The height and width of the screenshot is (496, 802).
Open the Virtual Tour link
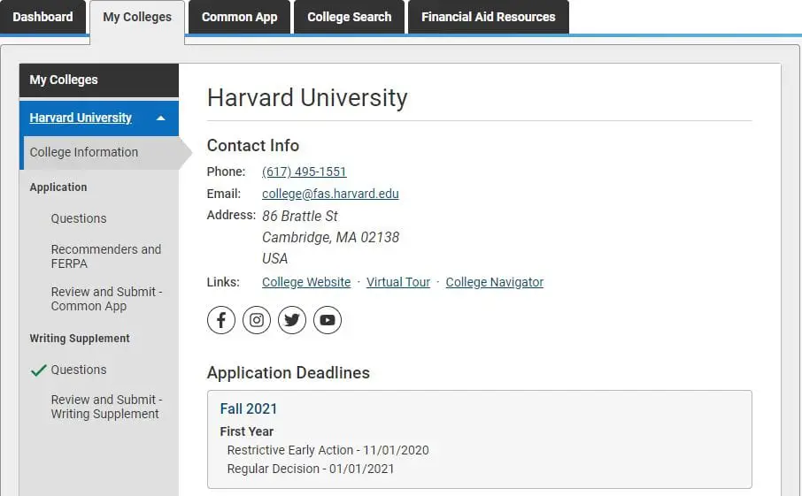click(x=398, y=282)
